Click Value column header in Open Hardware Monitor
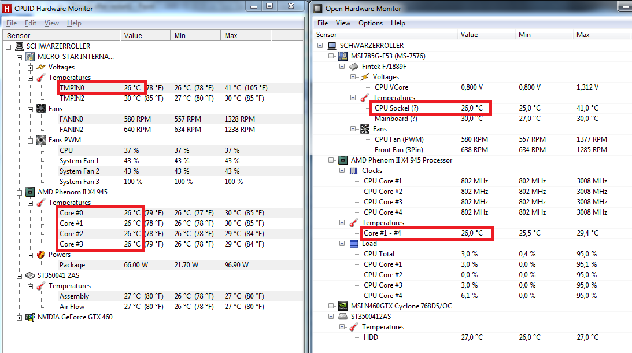Image resolution: width=632 pixels, height=353 pixels. [486, 35]
